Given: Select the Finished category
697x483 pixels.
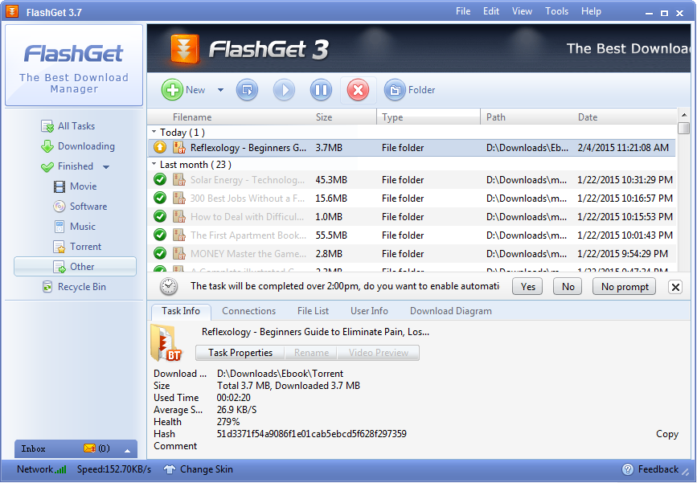Looking at the screenshot, I should (67, 166).
